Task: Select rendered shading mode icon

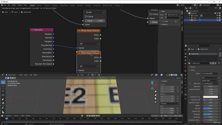Action: click(176, 75)
